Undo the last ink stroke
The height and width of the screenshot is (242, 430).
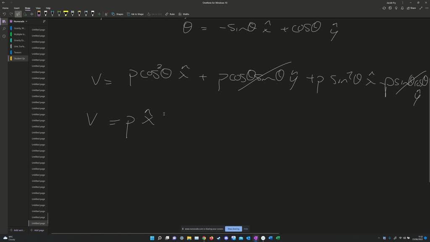pyautogui.click(x=4, y=14)
